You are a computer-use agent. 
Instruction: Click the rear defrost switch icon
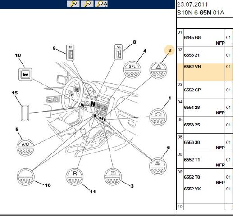(x=113, y=177)
